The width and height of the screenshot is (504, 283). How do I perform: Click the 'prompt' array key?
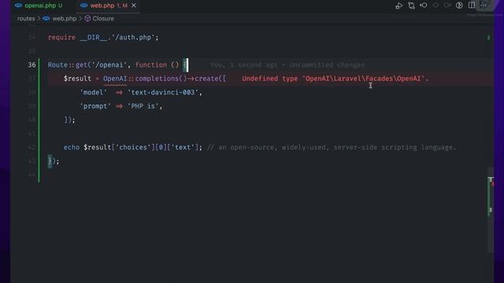95,106
